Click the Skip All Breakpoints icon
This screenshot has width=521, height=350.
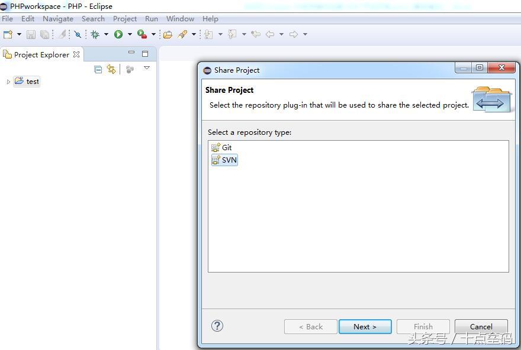(x=78, y=34)
